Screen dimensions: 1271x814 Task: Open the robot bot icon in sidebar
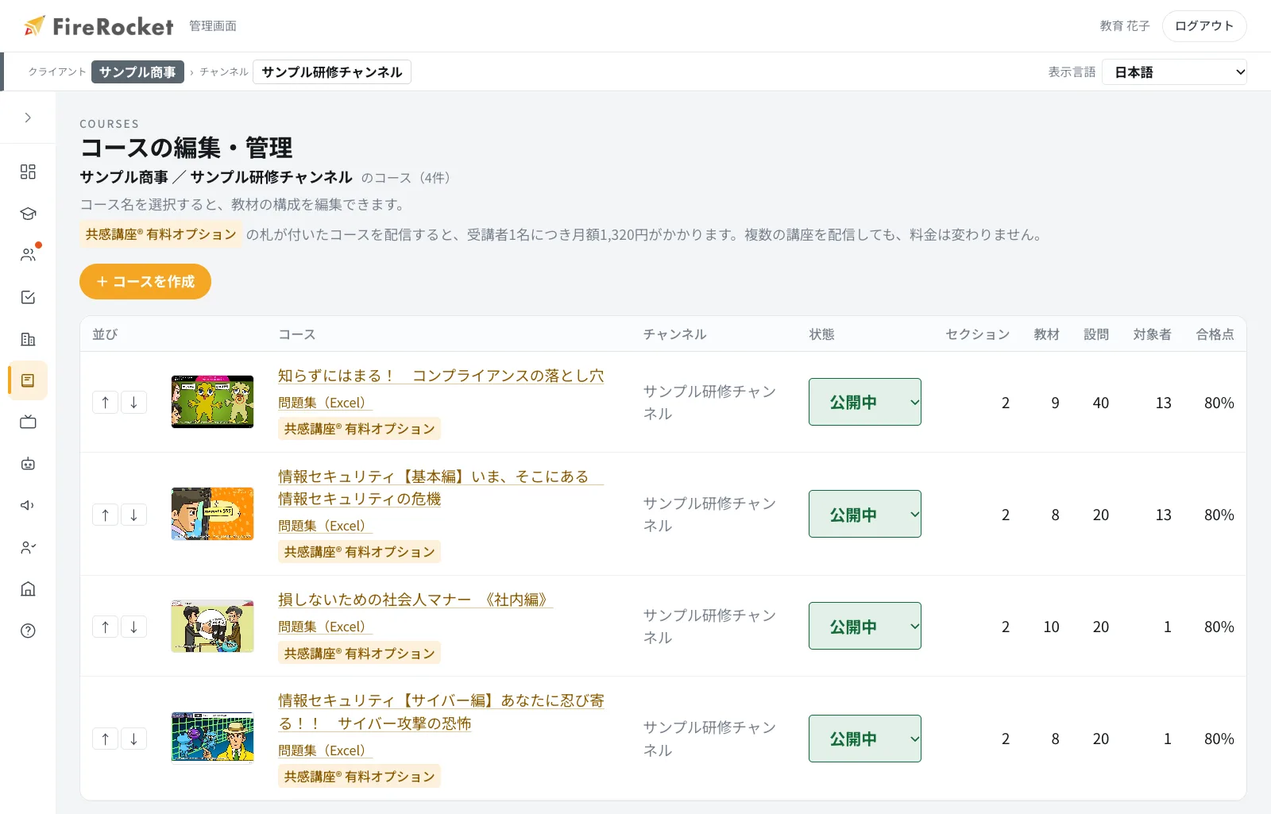[28, 464]
